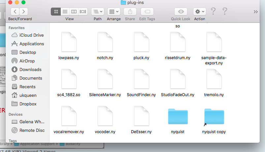The width and height of the screenshot is (265, 152).
Task: Go back to previous folder
Action: click(x=15, y=12)
